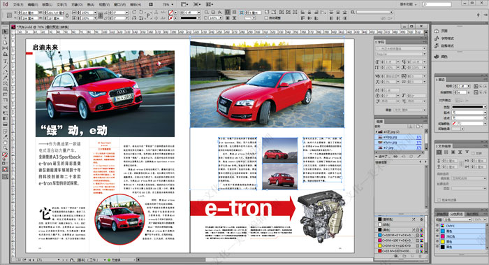The height and width of the screenshot is (265, 489).
Task: Open 页面 panel from dock
Action: pyautogui.click(x=444, y=31)
